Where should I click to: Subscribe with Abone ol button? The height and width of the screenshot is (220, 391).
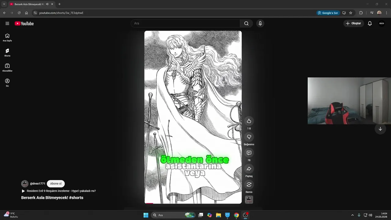point(56,184)
